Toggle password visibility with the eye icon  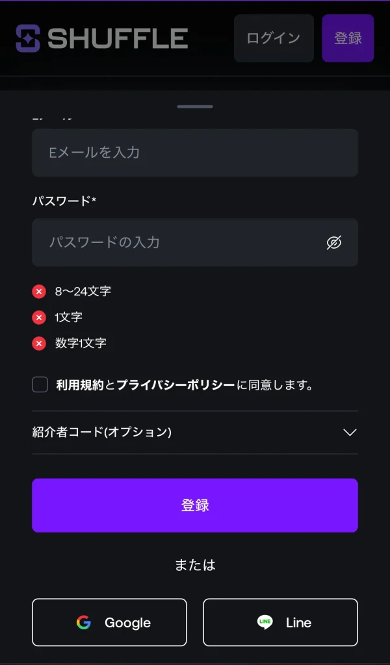click(x=333, y=243)
